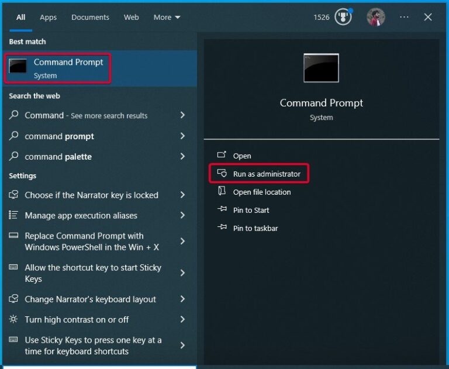Click the Pin to Start pin icon
This screenshot has width=449, height=369.
(x=222, y=209)
